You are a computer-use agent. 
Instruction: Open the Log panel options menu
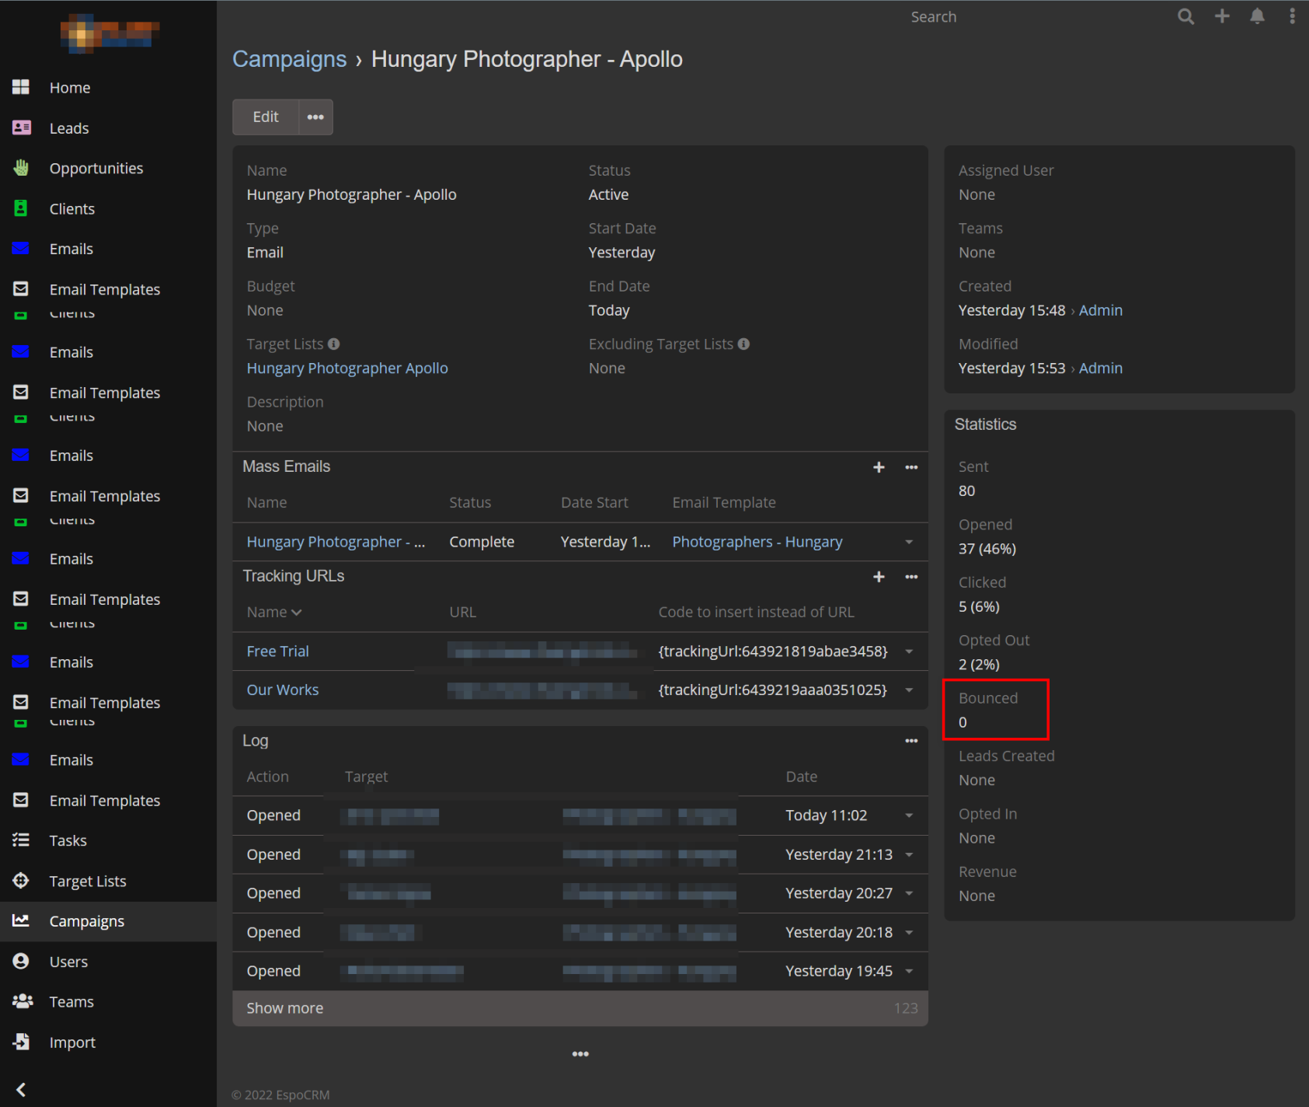[x=911, y=741]
